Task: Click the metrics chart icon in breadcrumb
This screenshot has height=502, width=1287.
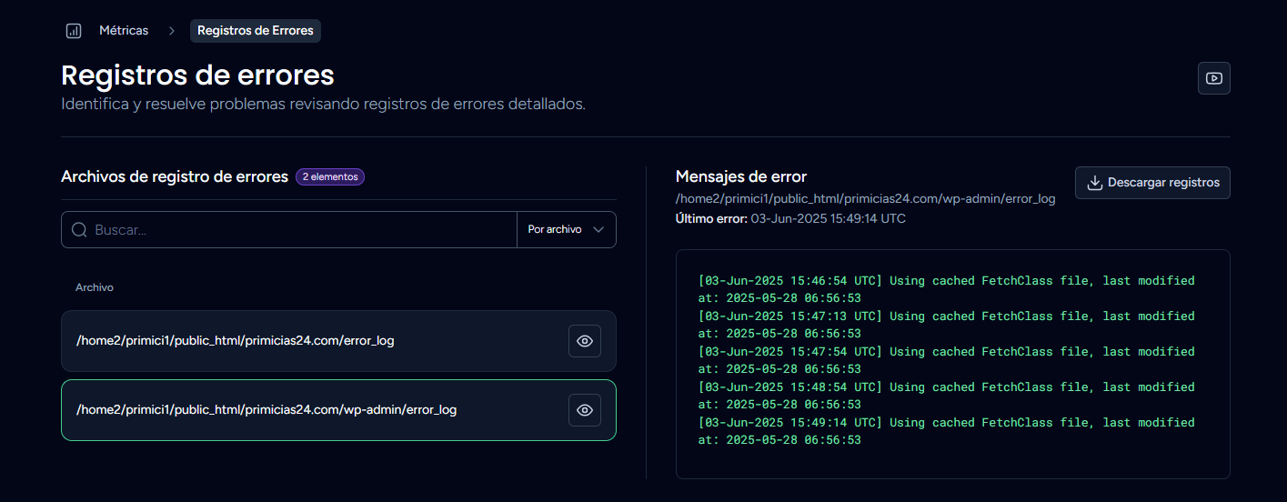Action: tap(74, 31)
